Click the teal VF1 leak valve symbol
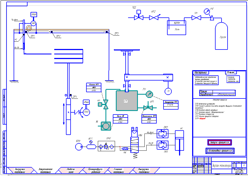The height and width of the screenshot is (176, 248). [148, 108]
